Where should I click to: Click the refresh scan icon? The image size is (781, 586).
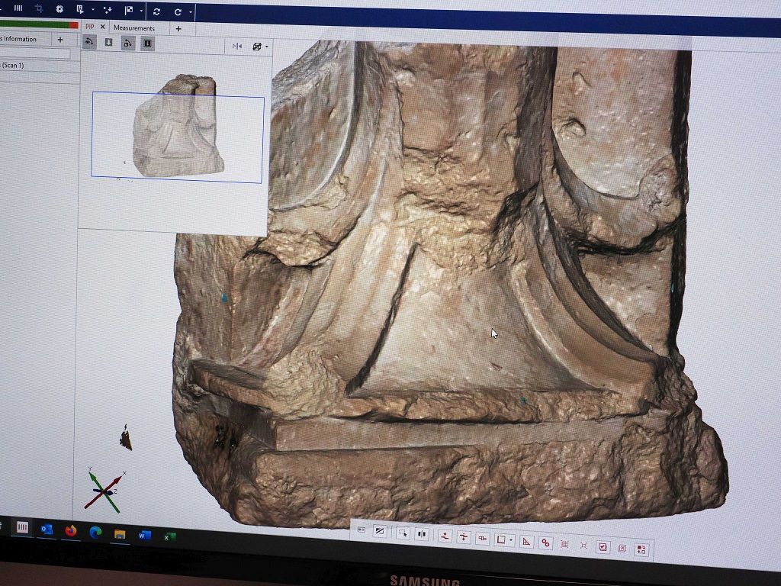click(158, 12)
